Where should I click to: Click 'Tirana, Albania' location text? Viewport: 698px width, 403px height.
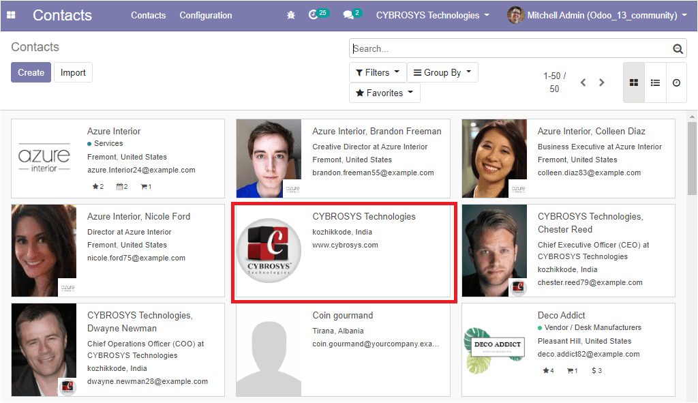[338, 331]
